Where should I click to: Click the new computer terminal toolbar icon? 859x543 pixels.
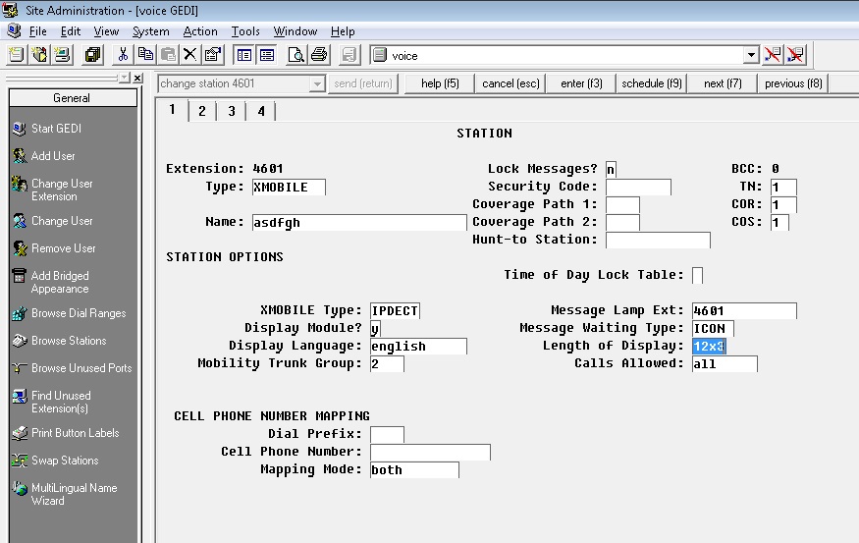pyautogui.click(x=63, y=55)
